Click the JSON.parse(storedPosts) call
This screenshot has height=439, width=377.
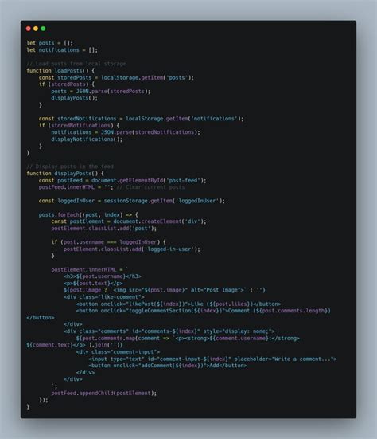[x=100, y=92]
